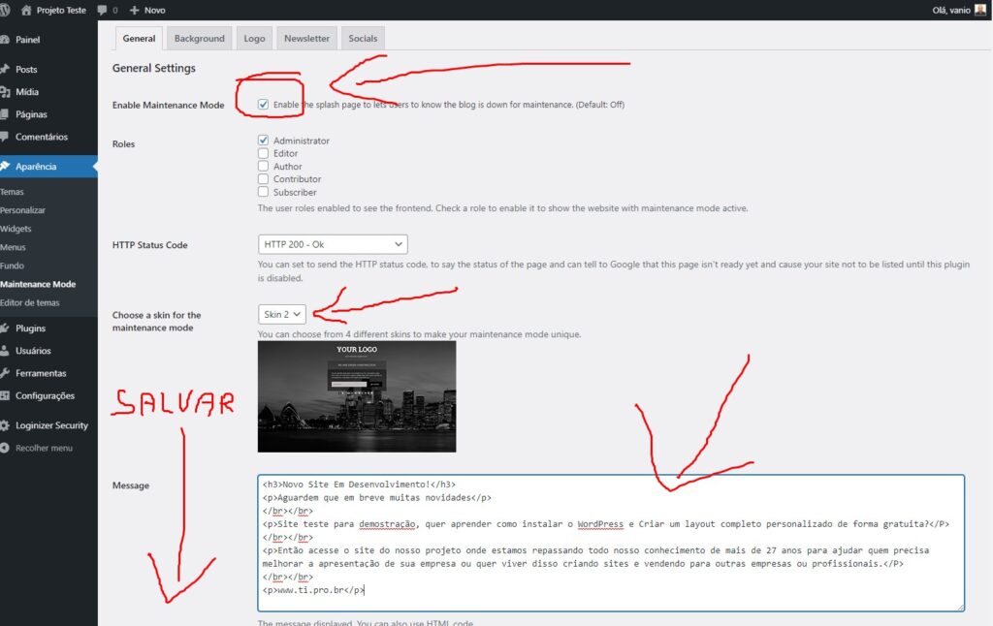The width and height of the screenshot is (993, 626).
Task: Click the Aparência paintbrush icon
Action: (x=5, y=166)
